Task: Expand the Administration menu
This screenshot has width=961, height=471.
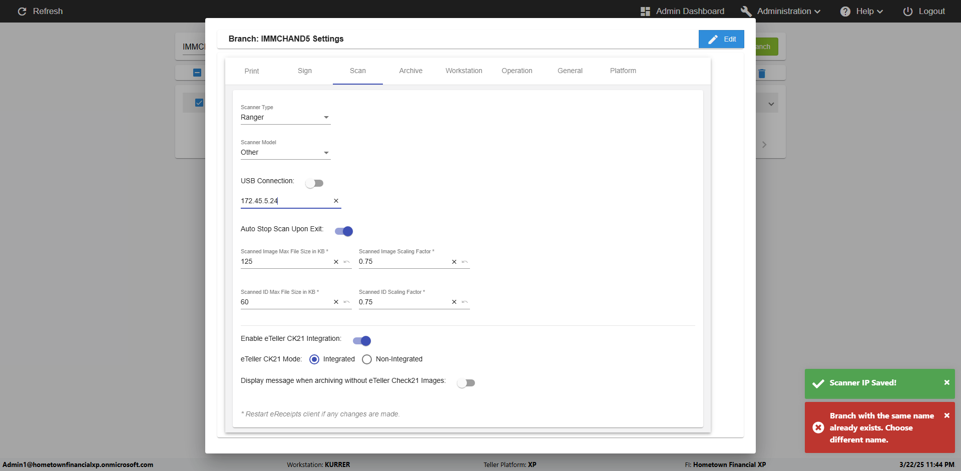Action: click(788, 11)
